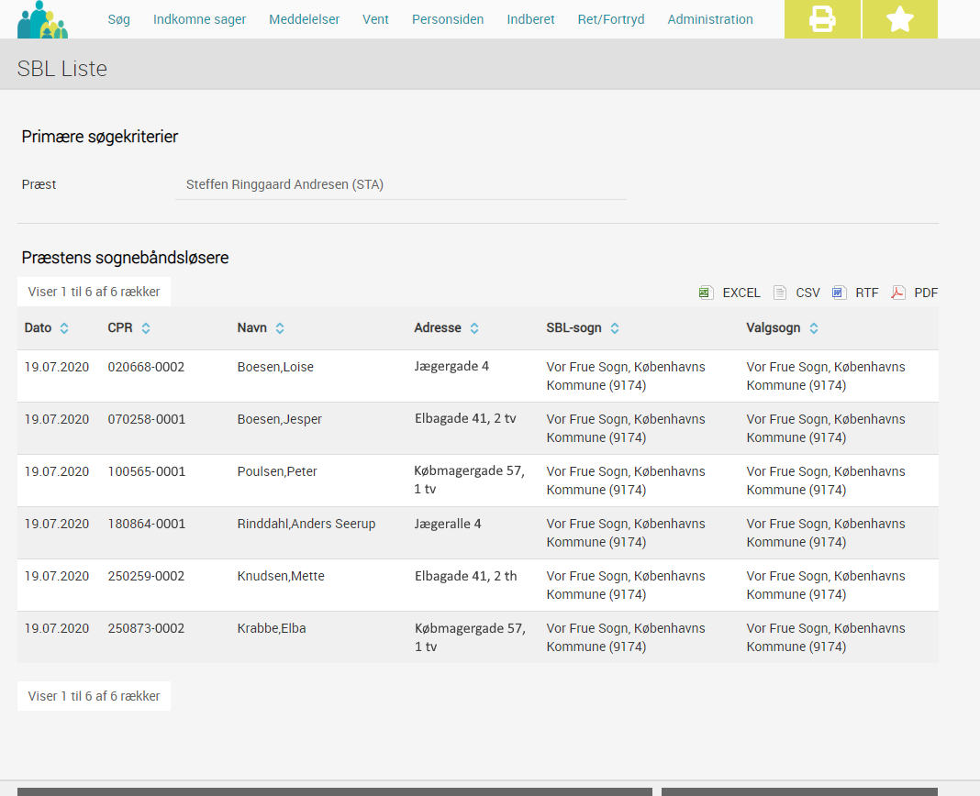Open Indkomne sager menu

(199, 19)
